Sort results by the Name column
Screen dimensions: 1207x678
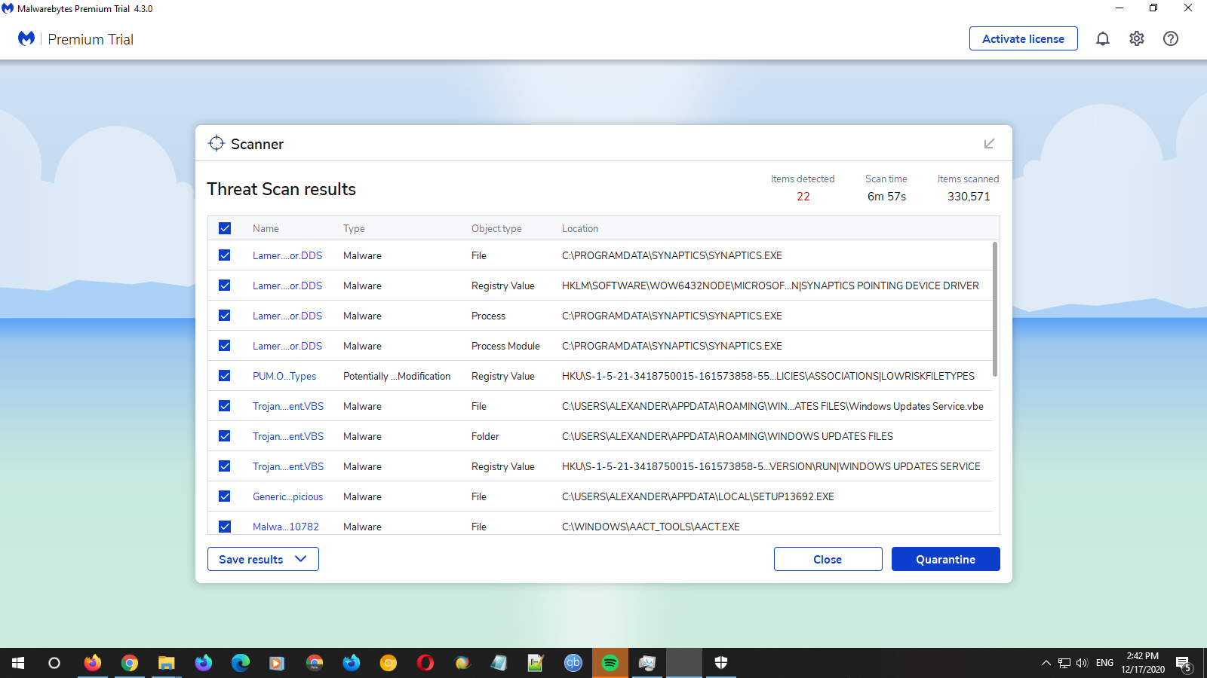pyautogui.click(x=266, y=228)
